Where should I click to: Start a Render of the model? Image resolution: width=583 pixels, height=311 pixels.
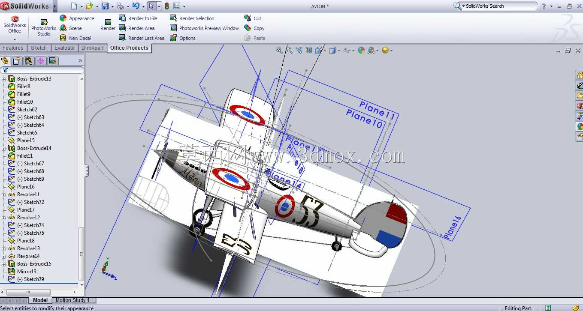[108, 24]
